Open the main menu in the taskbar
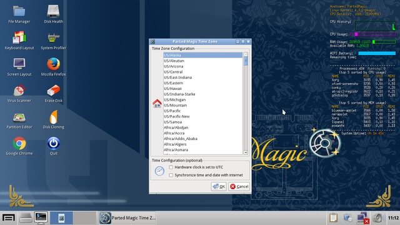The width and height of the screenshot is (400, 225). (9, 218)
